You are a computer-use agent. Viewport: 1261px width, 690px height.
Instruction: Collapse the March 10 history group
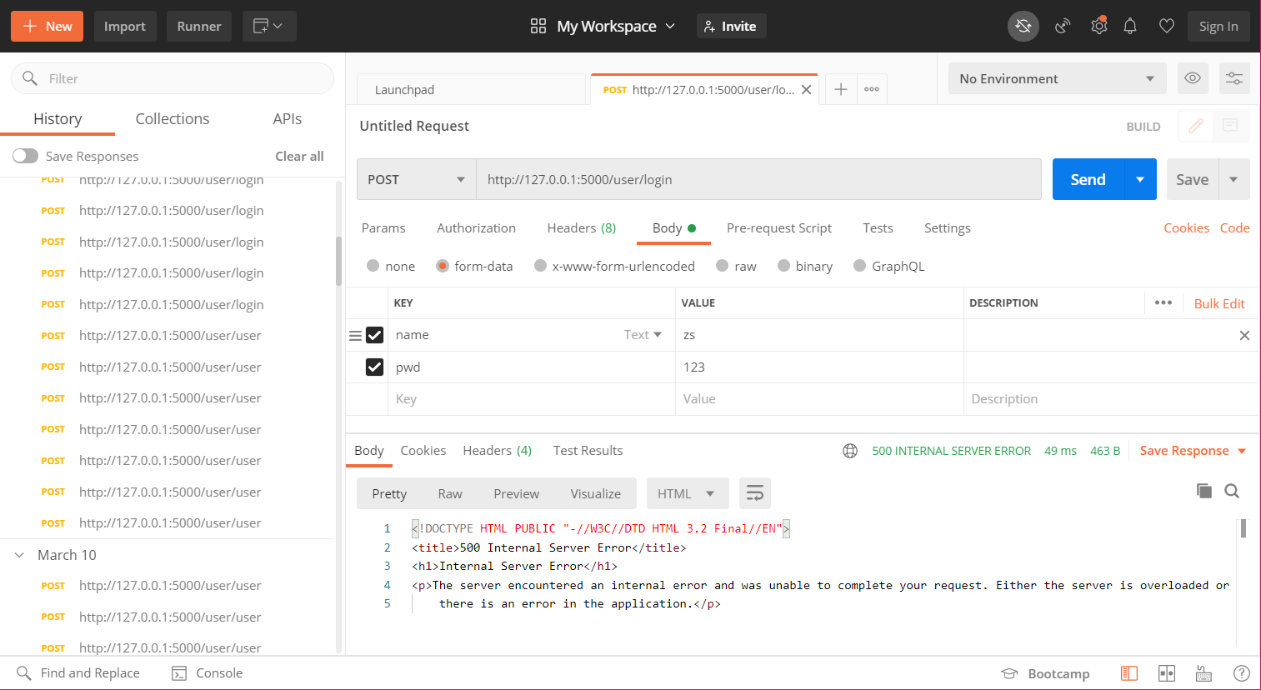pos(19,555)
